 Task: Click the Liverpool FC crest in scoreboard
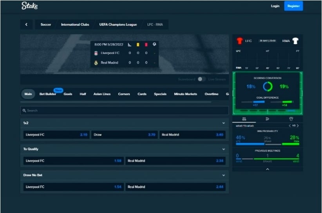point(96,53)
